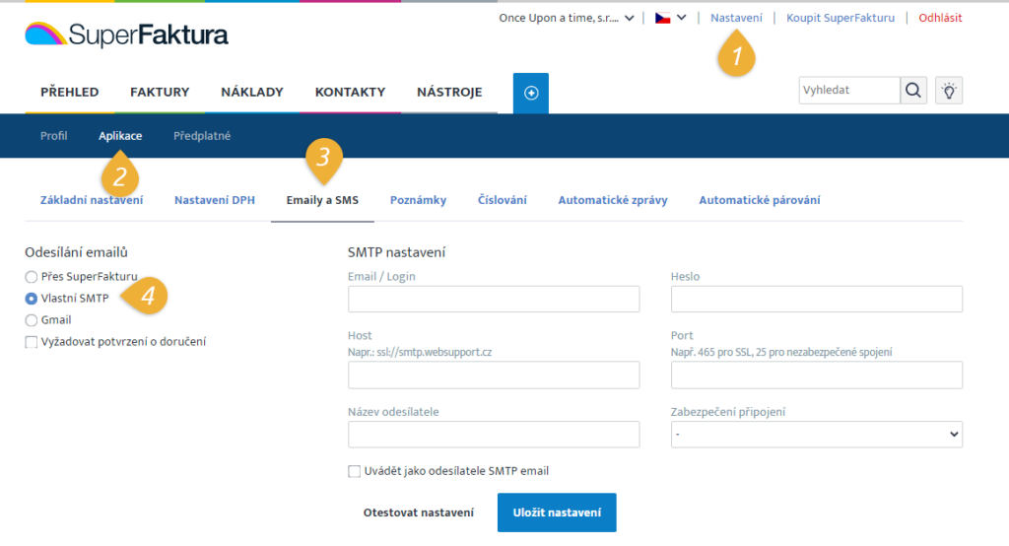The height and width of the screenshot is (546, 1009).
Task: Open the Automatické párování tab
Action: (x=760, y=200)
